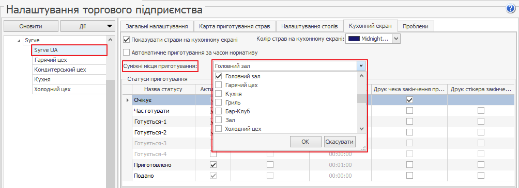Click the dropdown list scroll up arrow
This screenshot has height=188, width=519.
[361, 76]
